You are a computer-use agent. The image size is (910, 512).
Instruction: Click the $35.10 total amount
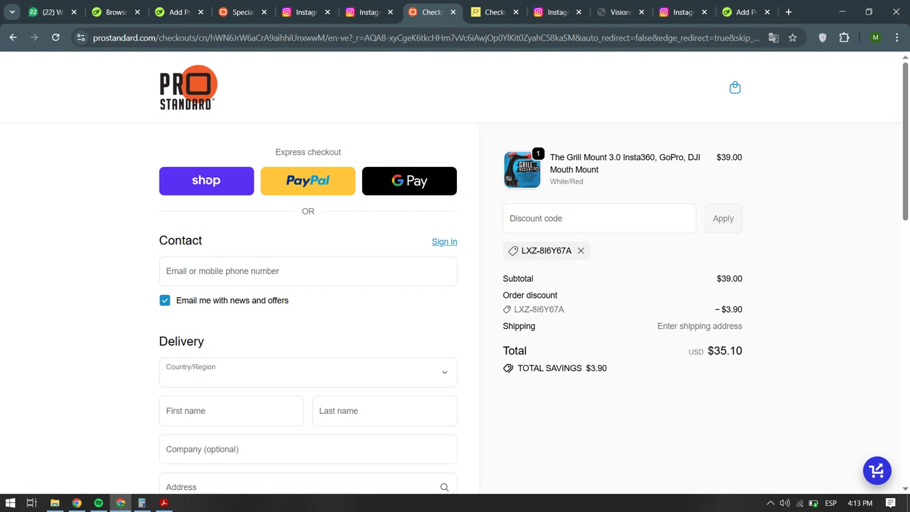point(724,351)
